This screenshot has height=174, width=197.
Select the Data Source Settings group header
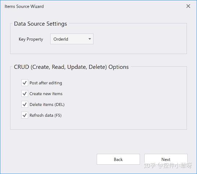[x=40, y=24]
